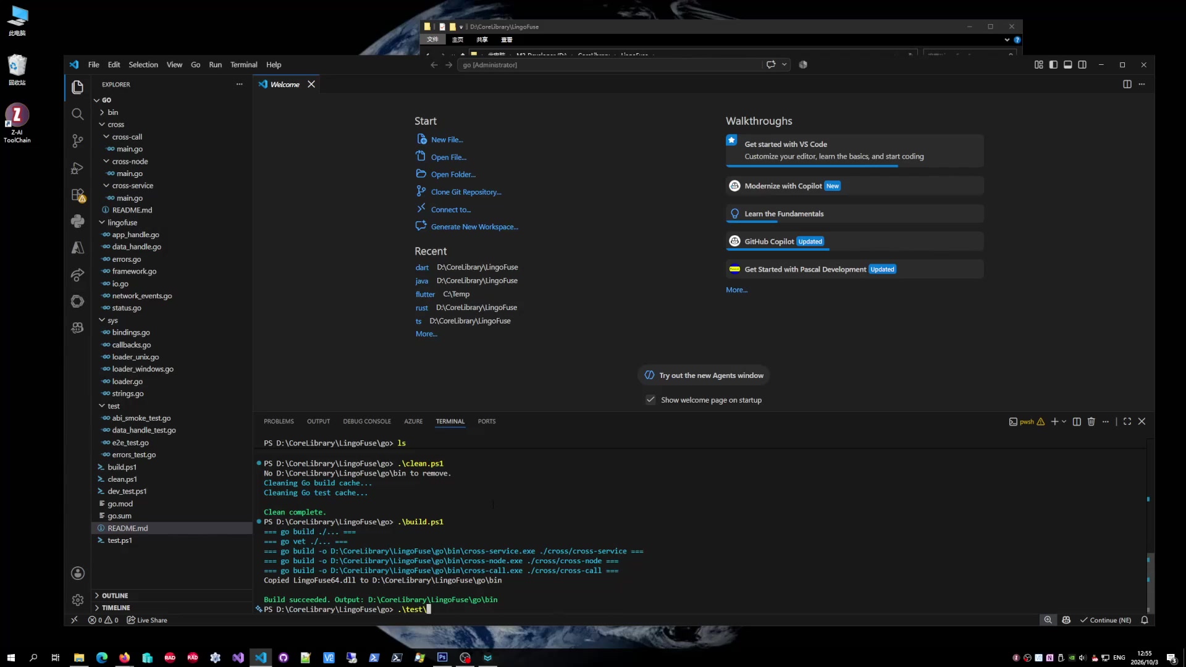
Task: Open Source Control view in activity bar
Action: click(x=77, y=141)
